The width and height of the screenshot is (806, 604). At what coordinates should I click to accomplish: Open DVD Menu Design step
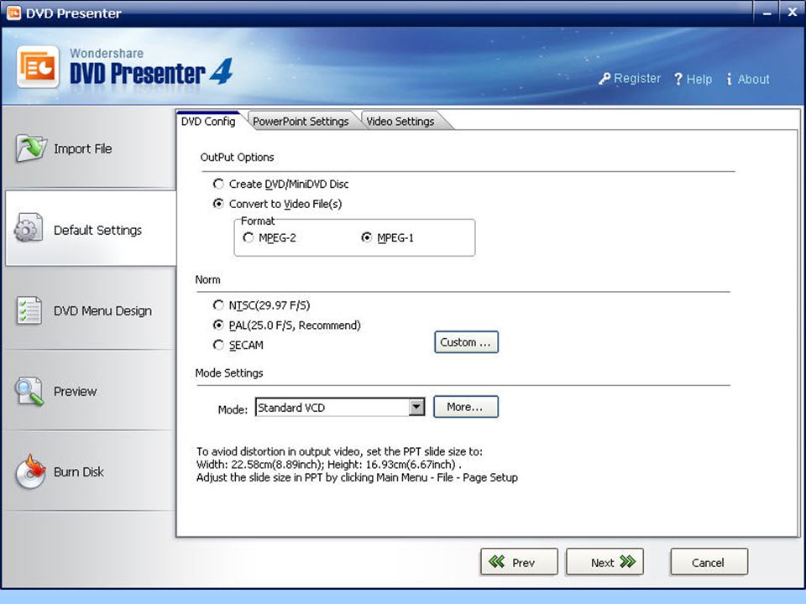pyautogui.click(x=90, y=310)
